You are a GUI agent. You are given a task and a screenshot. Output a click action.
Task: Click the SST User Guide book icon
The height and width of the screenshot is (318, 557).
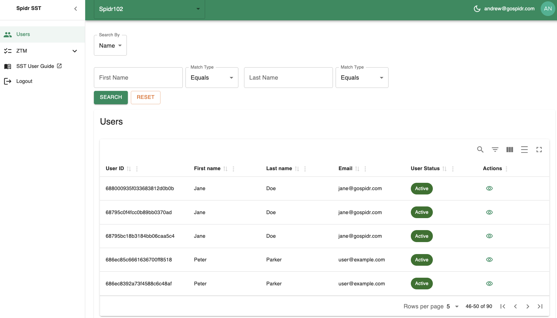point(8,66)
